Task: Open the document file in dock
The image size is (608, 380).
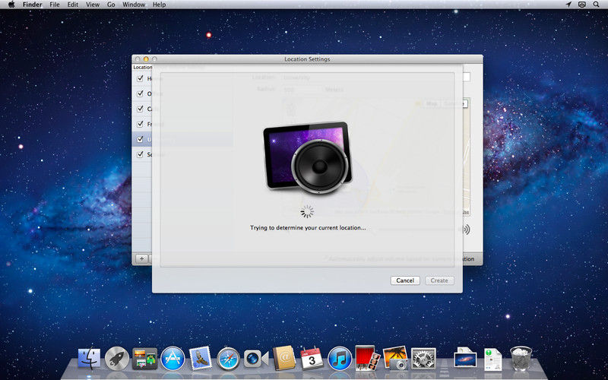Action: 492,359
